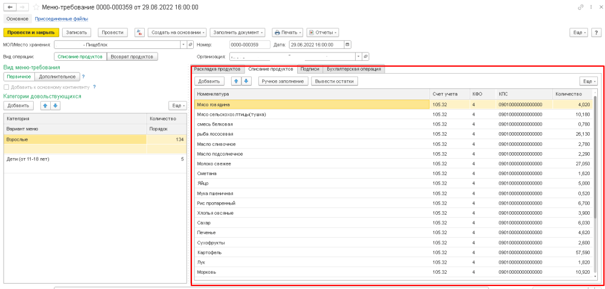
Task: Switch operation to Возврат продуктов
Action: click(132, 57)
